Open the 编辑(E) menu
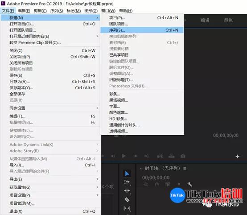Image resolution: width=247 pixels, height=215 pixels. [x=24, y=11]
